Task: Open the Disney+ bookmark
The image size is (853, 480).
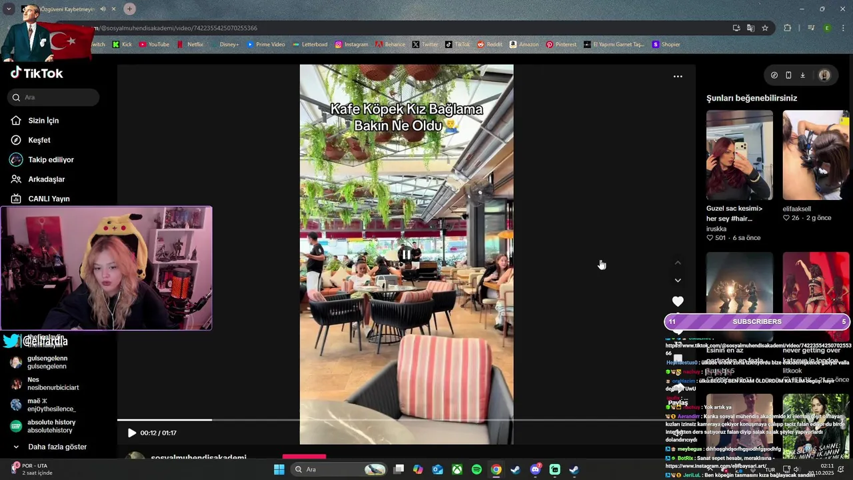Action: (225, 45)
